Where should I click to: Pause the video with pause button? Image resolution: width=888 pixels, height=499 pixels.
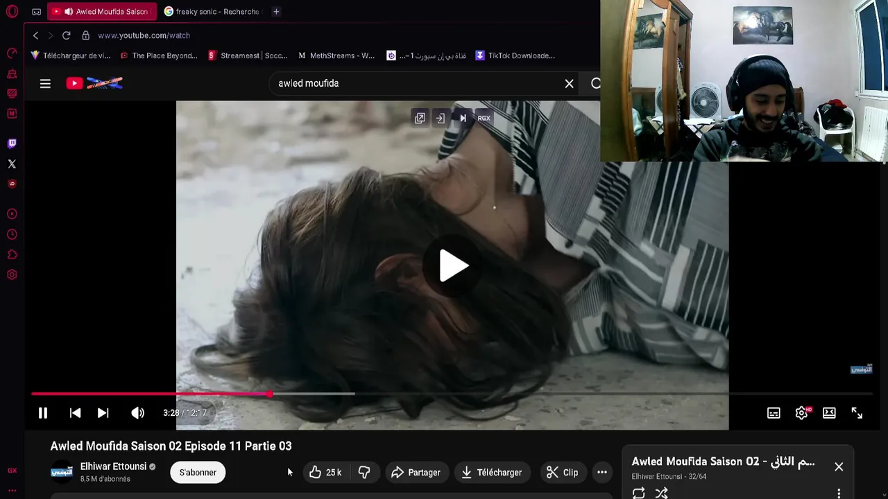[x=42, y=413]
